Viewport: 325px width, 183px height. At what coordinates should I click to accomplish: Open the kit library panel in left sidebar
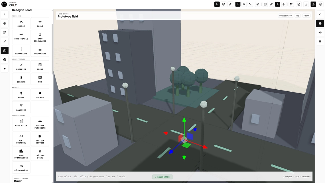click(x=5, y=50)
